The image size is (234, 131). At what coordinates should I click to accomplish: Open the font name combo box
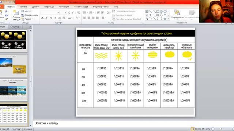[50, 13]
